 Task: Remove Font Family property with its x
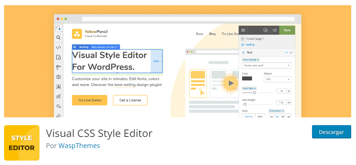(x=258, y=60)
